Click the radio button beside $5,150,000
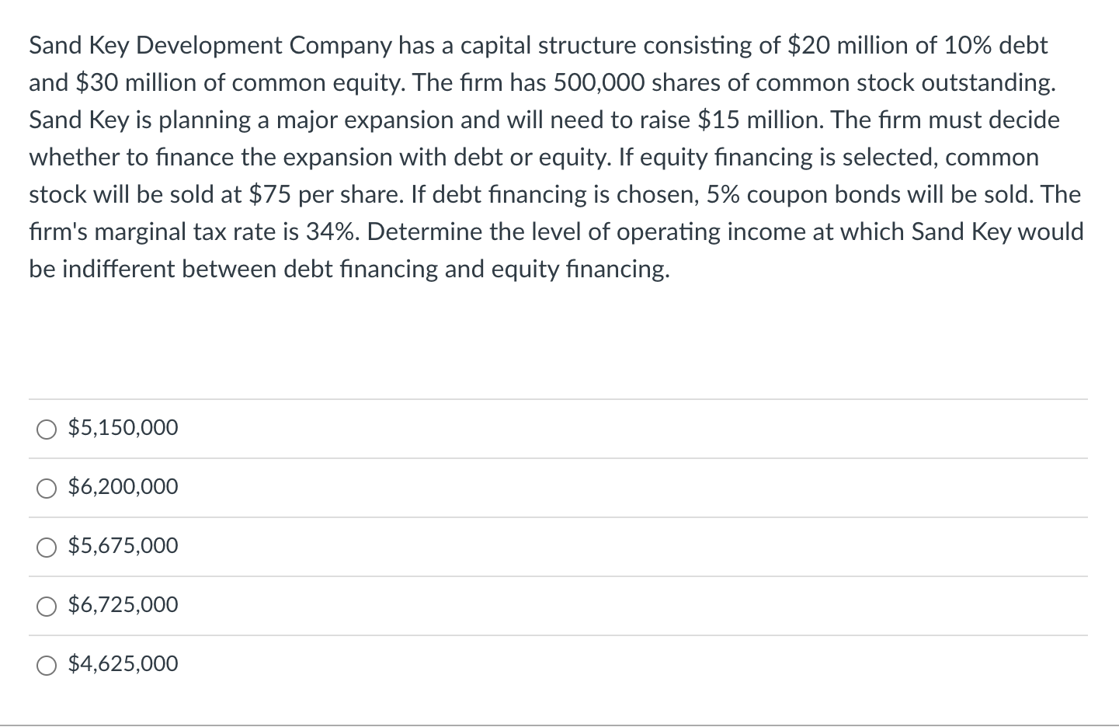 (x=47, y=428)
